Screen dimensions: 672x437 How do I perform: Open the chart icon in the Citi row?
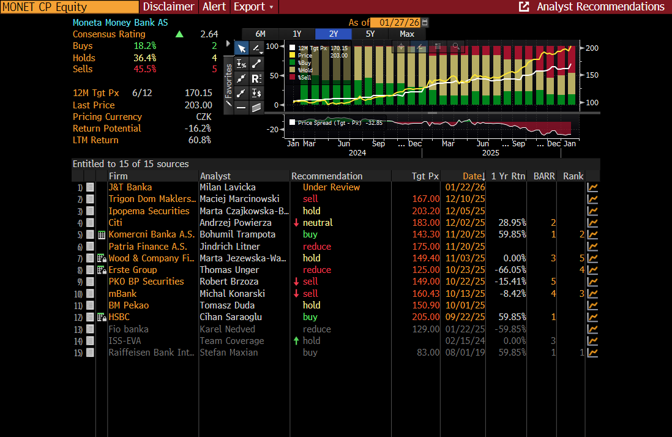pyautogui.click(x=592, y=223)
